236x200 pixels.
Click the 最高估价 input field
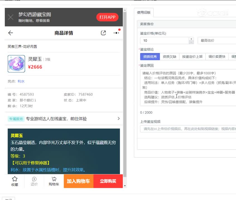pyautogui.click(x=217, y=41)
